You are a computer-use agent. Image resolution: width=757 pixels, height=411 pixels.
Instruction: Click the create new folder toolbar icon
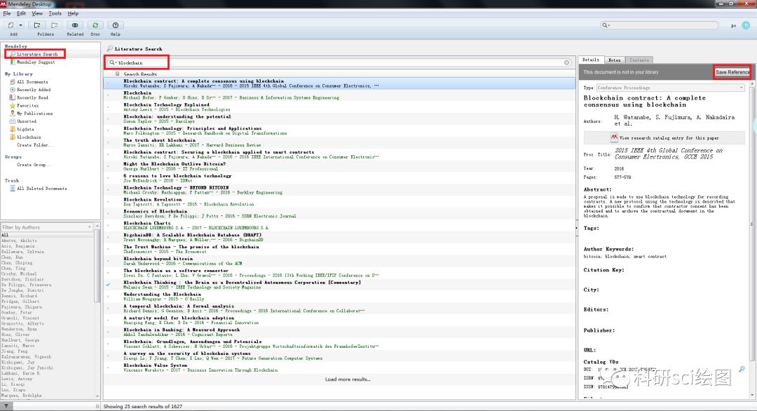[36, 25]
